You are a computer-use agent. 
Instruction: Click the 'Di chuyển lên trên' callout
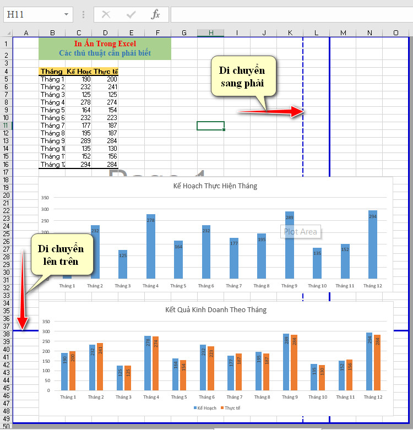(x=62, y=254)
